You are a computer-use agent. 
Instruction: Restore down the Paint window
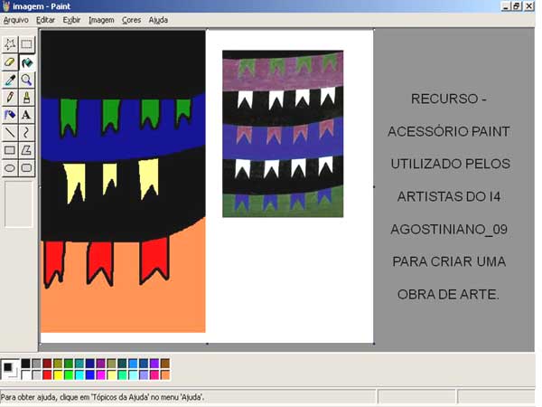click(x=516, y=6)
